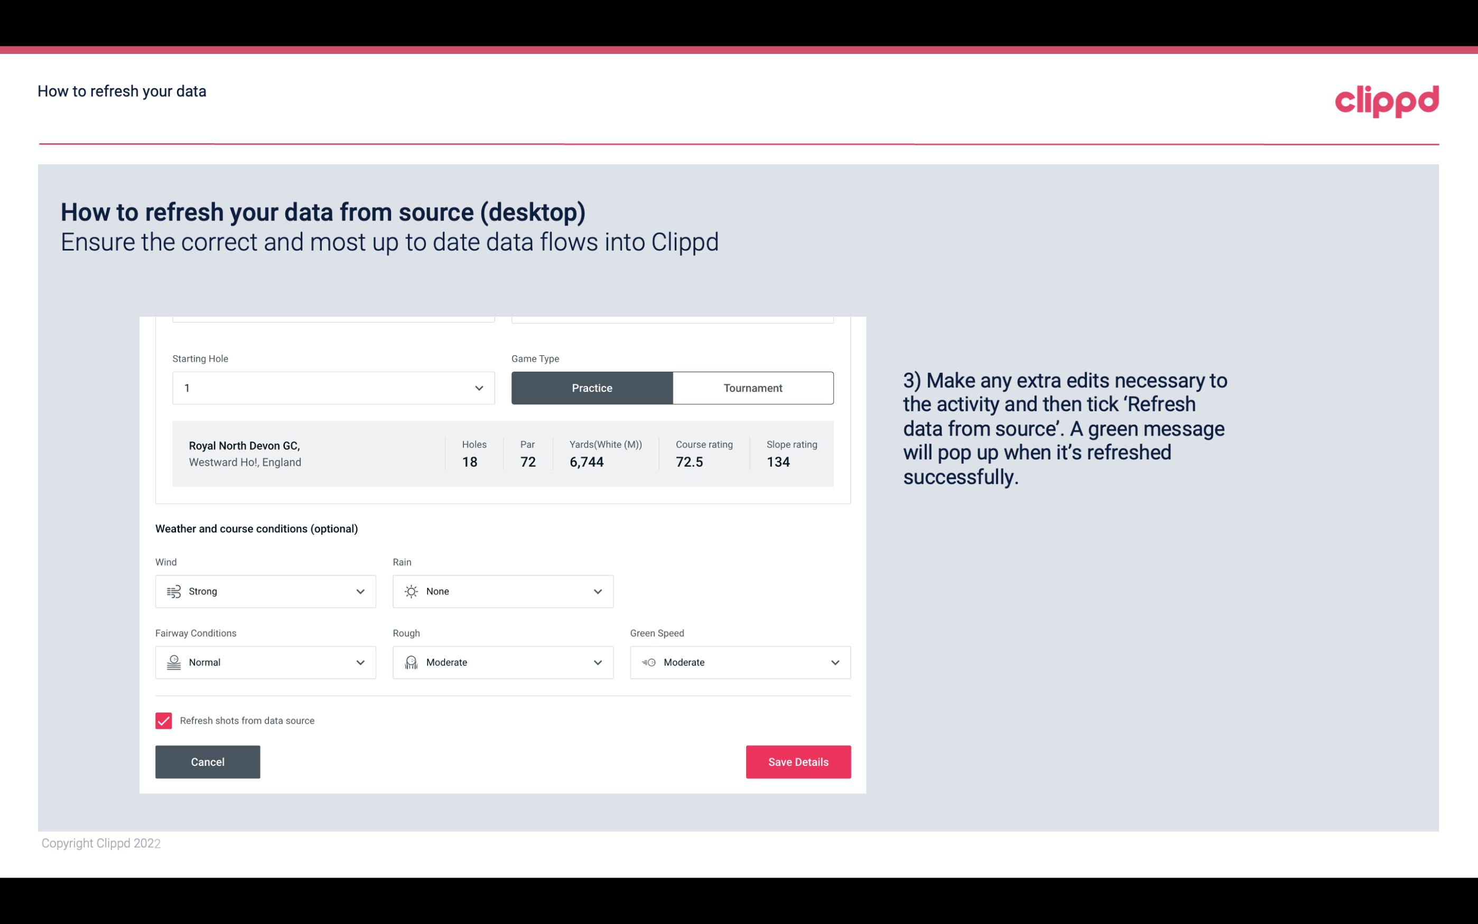Toggle Tournament game type selection
The image size is (1478, 924).
[752, 387]
